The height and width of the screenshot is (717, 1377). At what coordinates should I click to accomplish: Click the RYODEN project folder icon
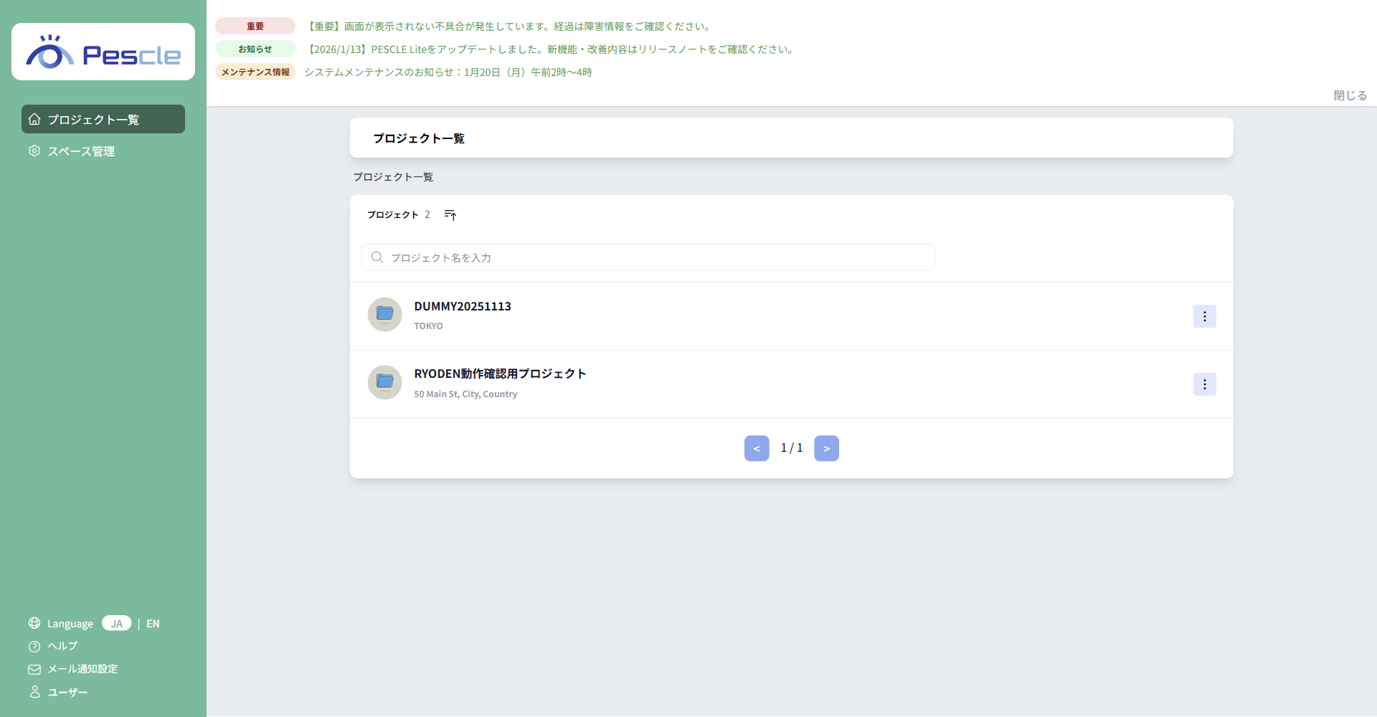(x=384, y=382)
